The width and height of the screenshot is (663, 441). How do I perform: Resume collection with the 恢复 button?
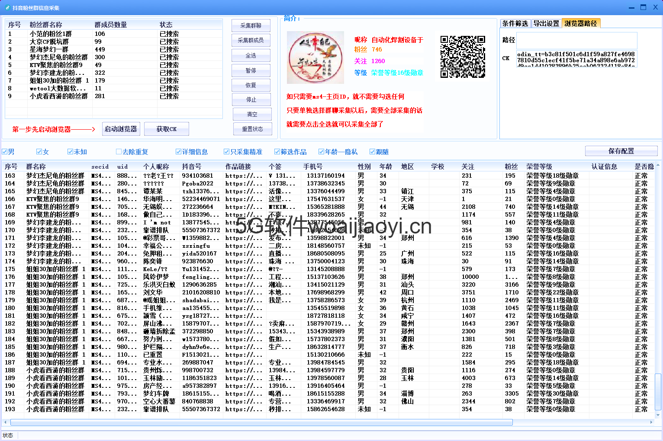tap(251, 85)
